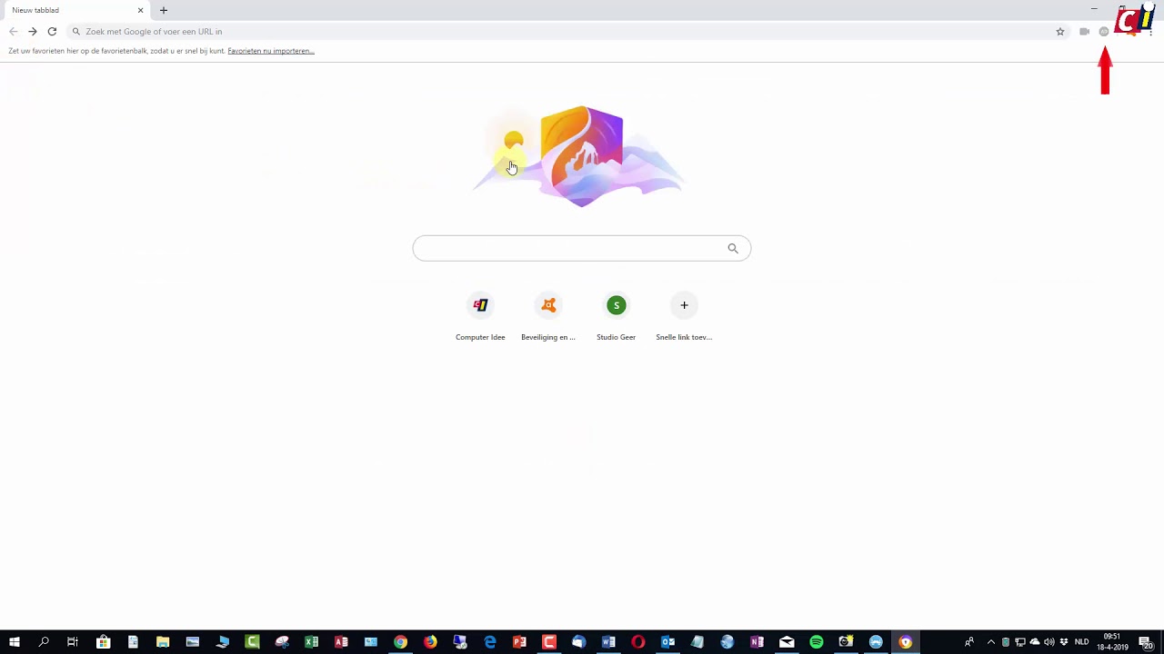This screenshot has height=654, width=1164.
Task: Open the Windows notification center
Action: pyautogui.click(x=1146, y=642)
